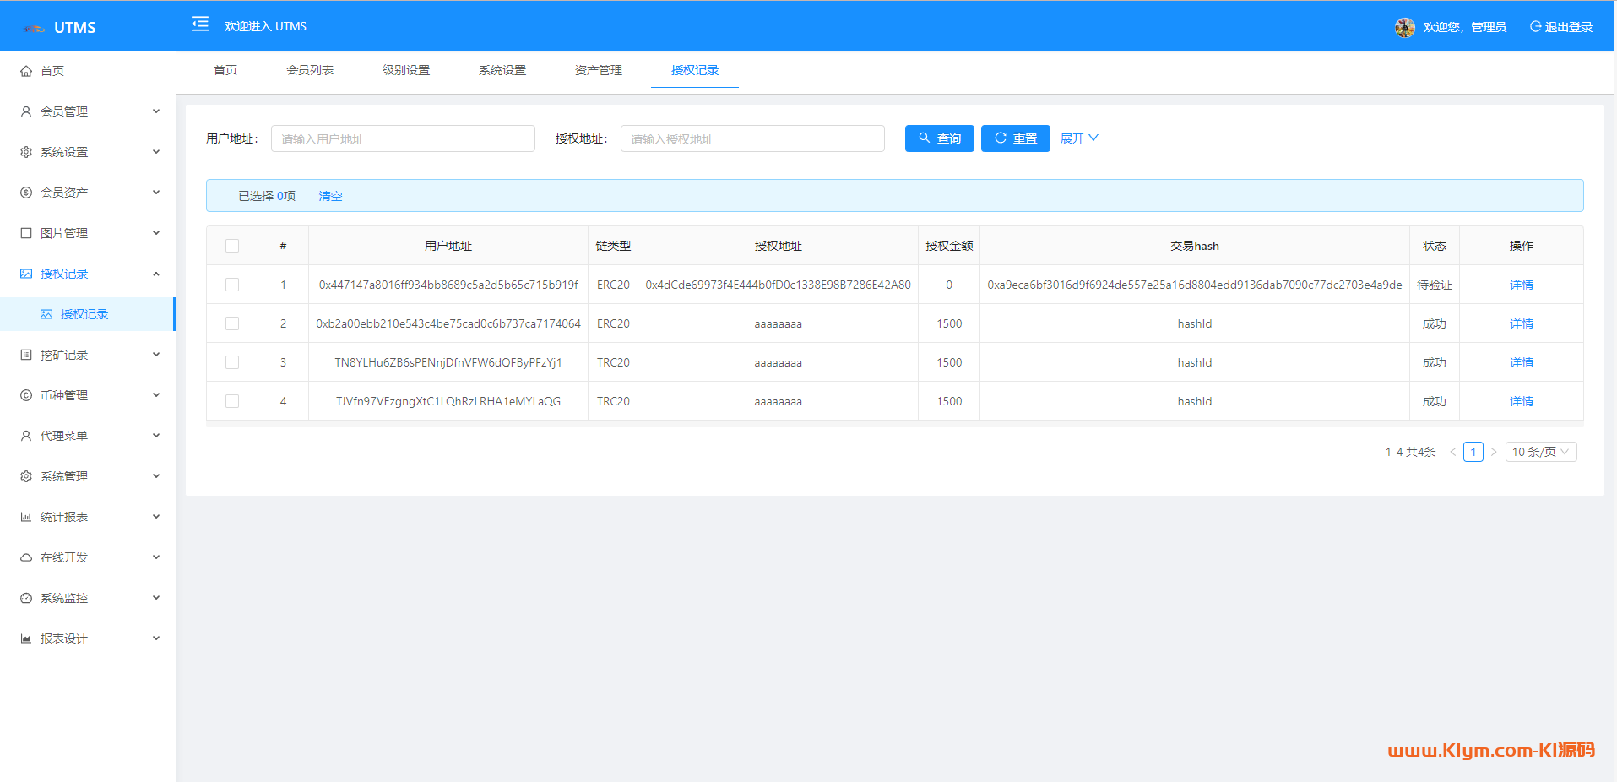Click the 统计报表 chart icon
Viewport: 1617px width, 782px height.
(26, 517)
